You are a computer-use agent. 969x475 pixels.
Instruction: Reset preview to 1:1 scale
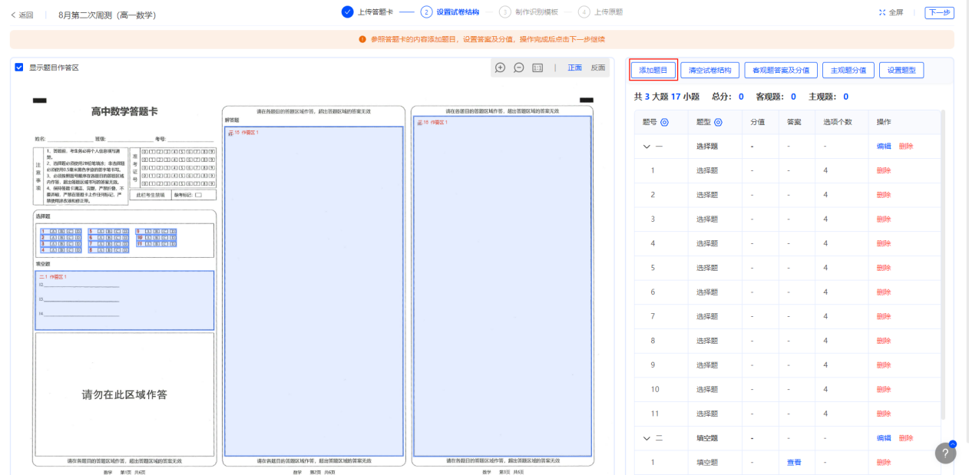click(537, 68)
